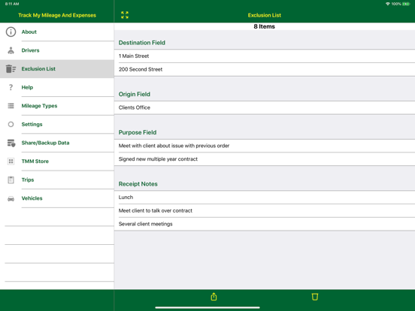Click the 'Purpose Field' section header
The height and width of the screenshot is (311, 415).
(x=138, y=132)
